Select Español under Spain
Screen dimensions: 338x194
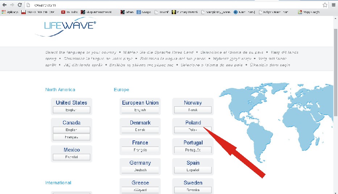193,170
